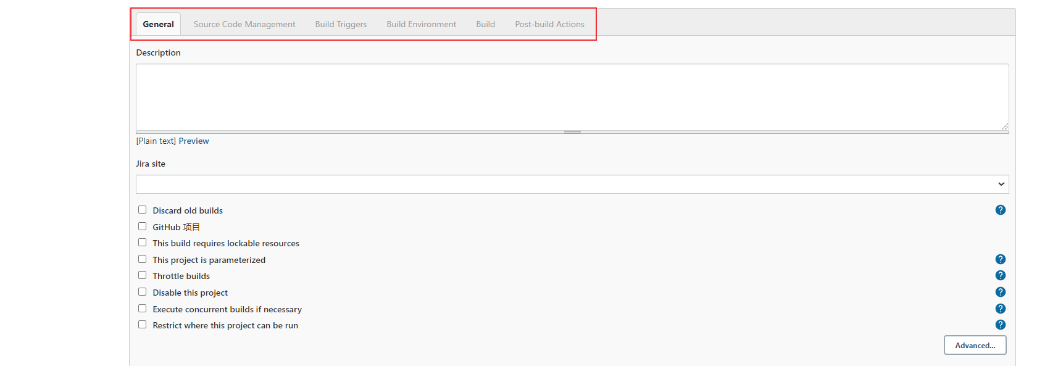
Task: Click the Discard old builds label
Action: [x=188, y=210]
